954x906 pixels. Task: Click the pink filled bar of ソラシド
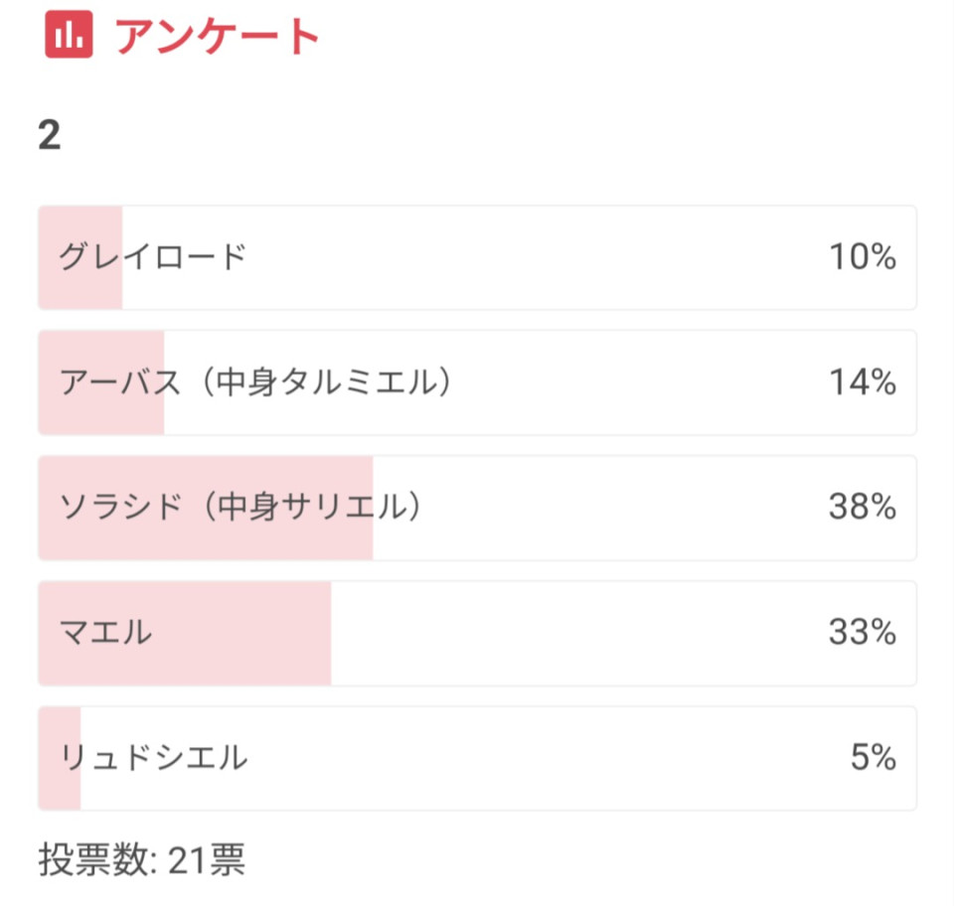206,509
